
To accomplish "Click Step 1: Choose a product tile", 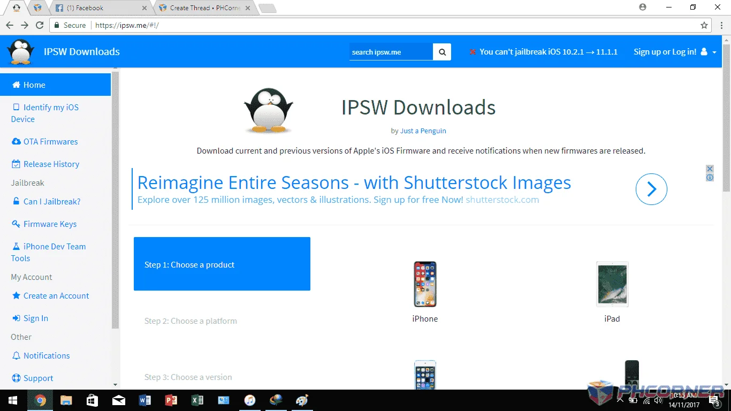I will pyautogui.click(x=222, y=264).
